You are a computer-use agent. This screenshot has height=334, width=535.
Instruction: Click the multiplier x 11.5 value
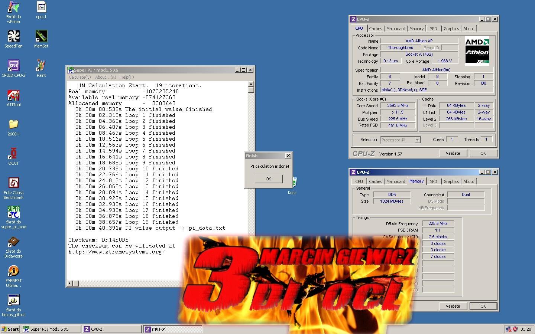coord(398,112)
